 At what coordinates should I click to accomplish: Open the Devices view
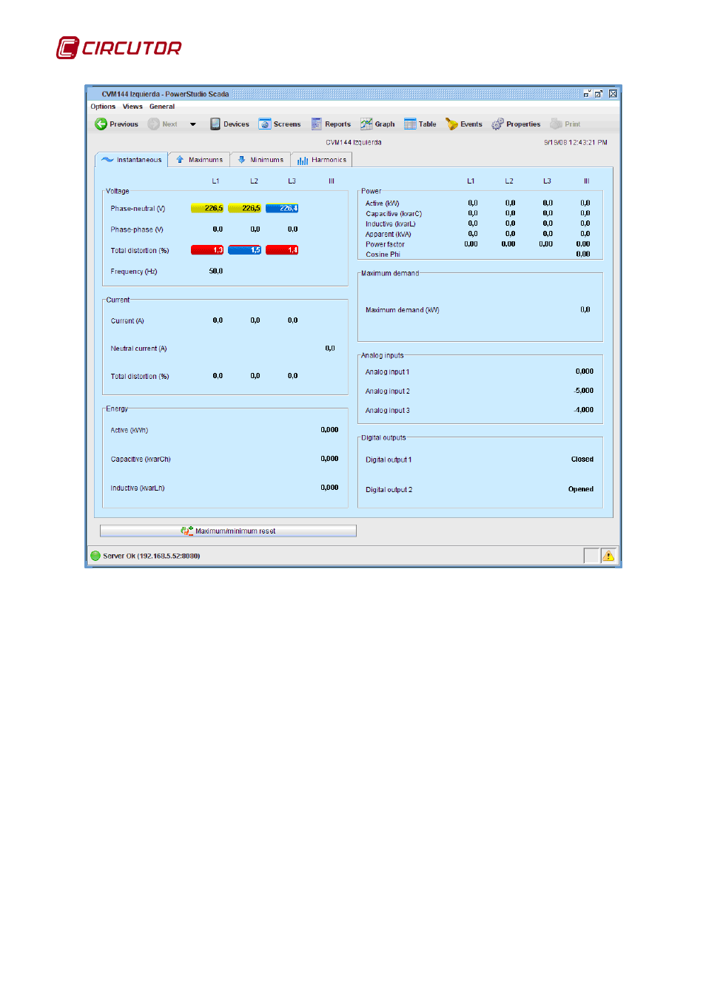pos(229,124)
